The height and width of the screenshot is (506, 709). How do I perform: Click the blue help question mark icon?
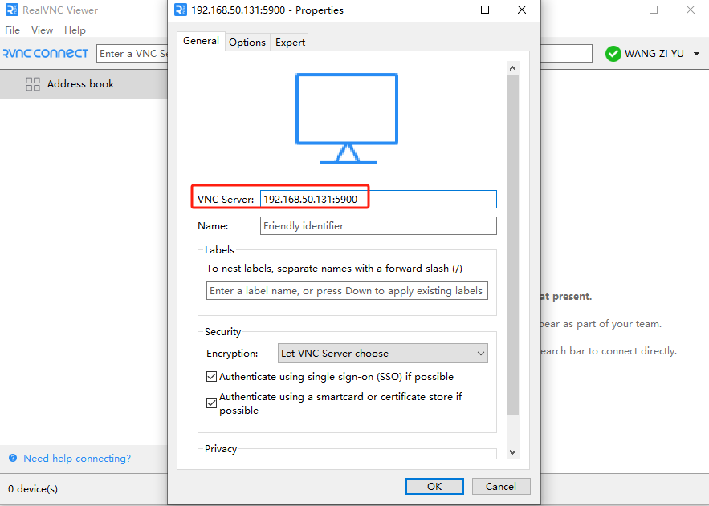point(13,458)
